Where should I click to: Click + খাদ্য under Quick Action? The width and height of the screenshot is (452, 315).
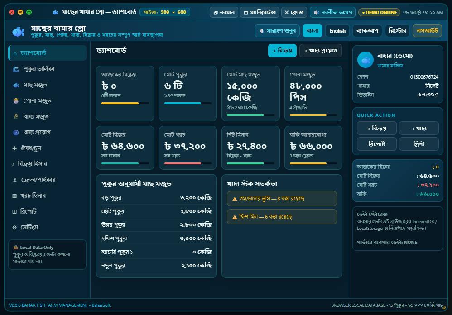pos(419,128)
